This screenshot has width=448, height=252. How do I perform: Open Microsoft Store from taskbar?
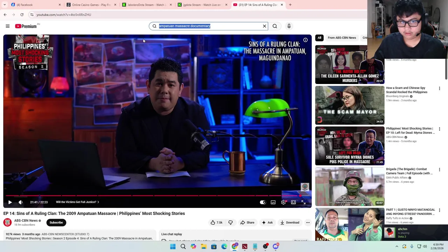click(214, 246)
